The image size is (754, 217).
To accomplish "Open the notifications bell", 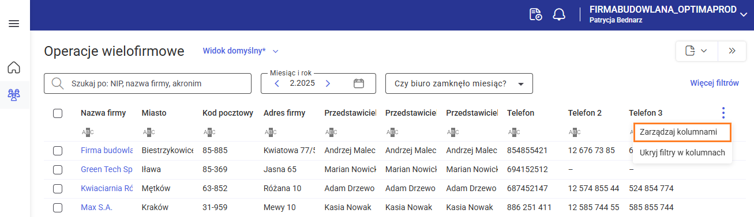I will (x=559, y=15).
